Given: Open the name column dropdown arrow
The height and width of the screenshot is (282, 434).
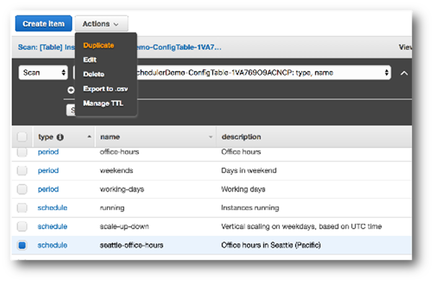Looking at the screenshot, I should pos(211,137).
